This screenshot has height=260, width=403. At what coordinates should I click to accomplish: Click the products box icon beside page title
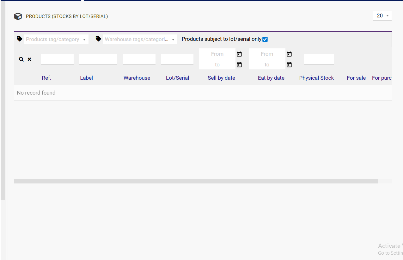click(x=18, y=16)
